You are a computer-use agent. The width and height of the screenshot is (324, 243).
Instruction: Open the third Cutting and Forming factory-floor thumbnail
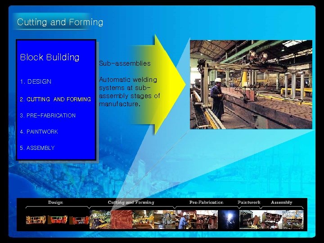[x=143, y=220]
